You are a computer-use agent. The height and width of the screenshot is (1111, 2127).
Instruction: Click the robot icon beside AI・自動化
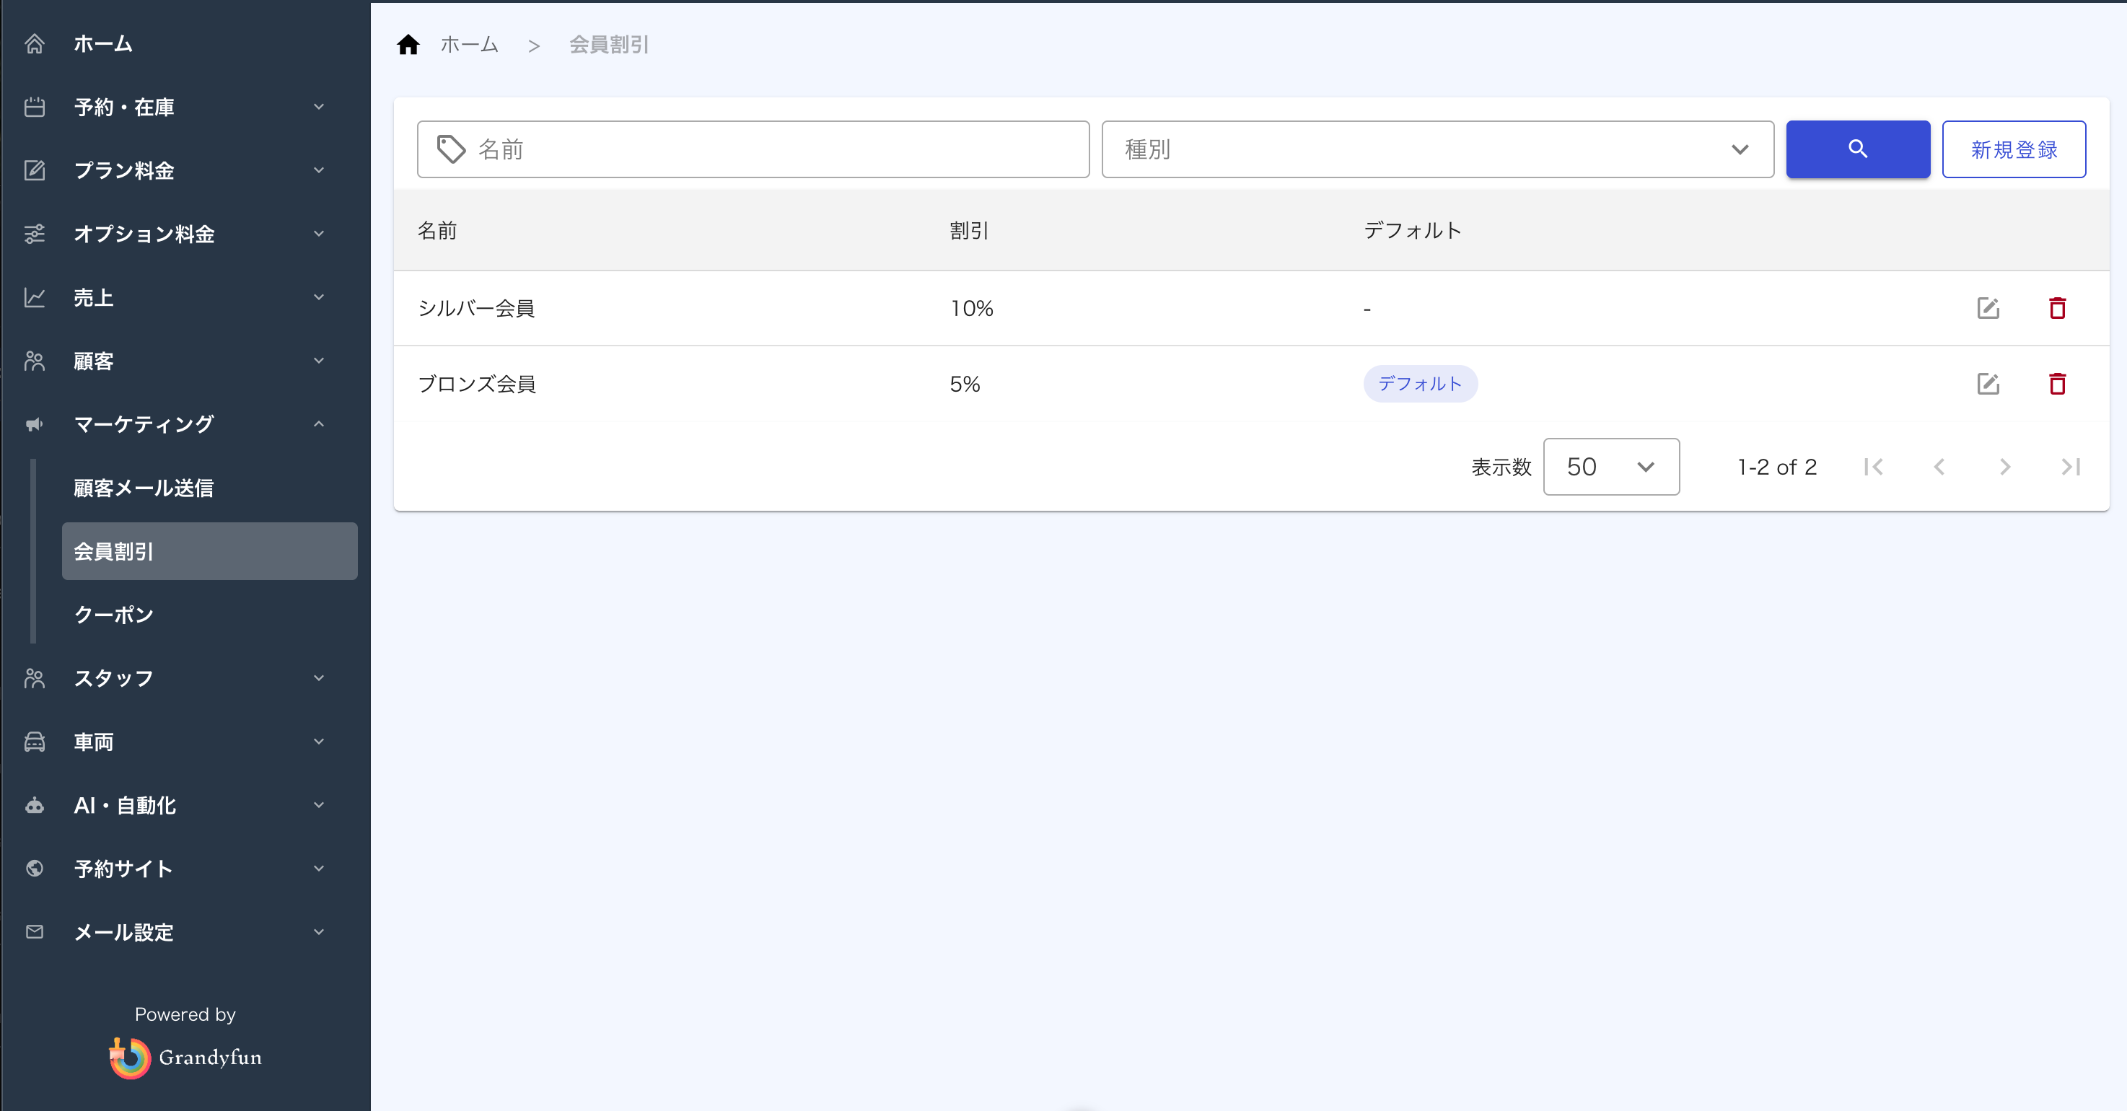click(x=35, y=805)
